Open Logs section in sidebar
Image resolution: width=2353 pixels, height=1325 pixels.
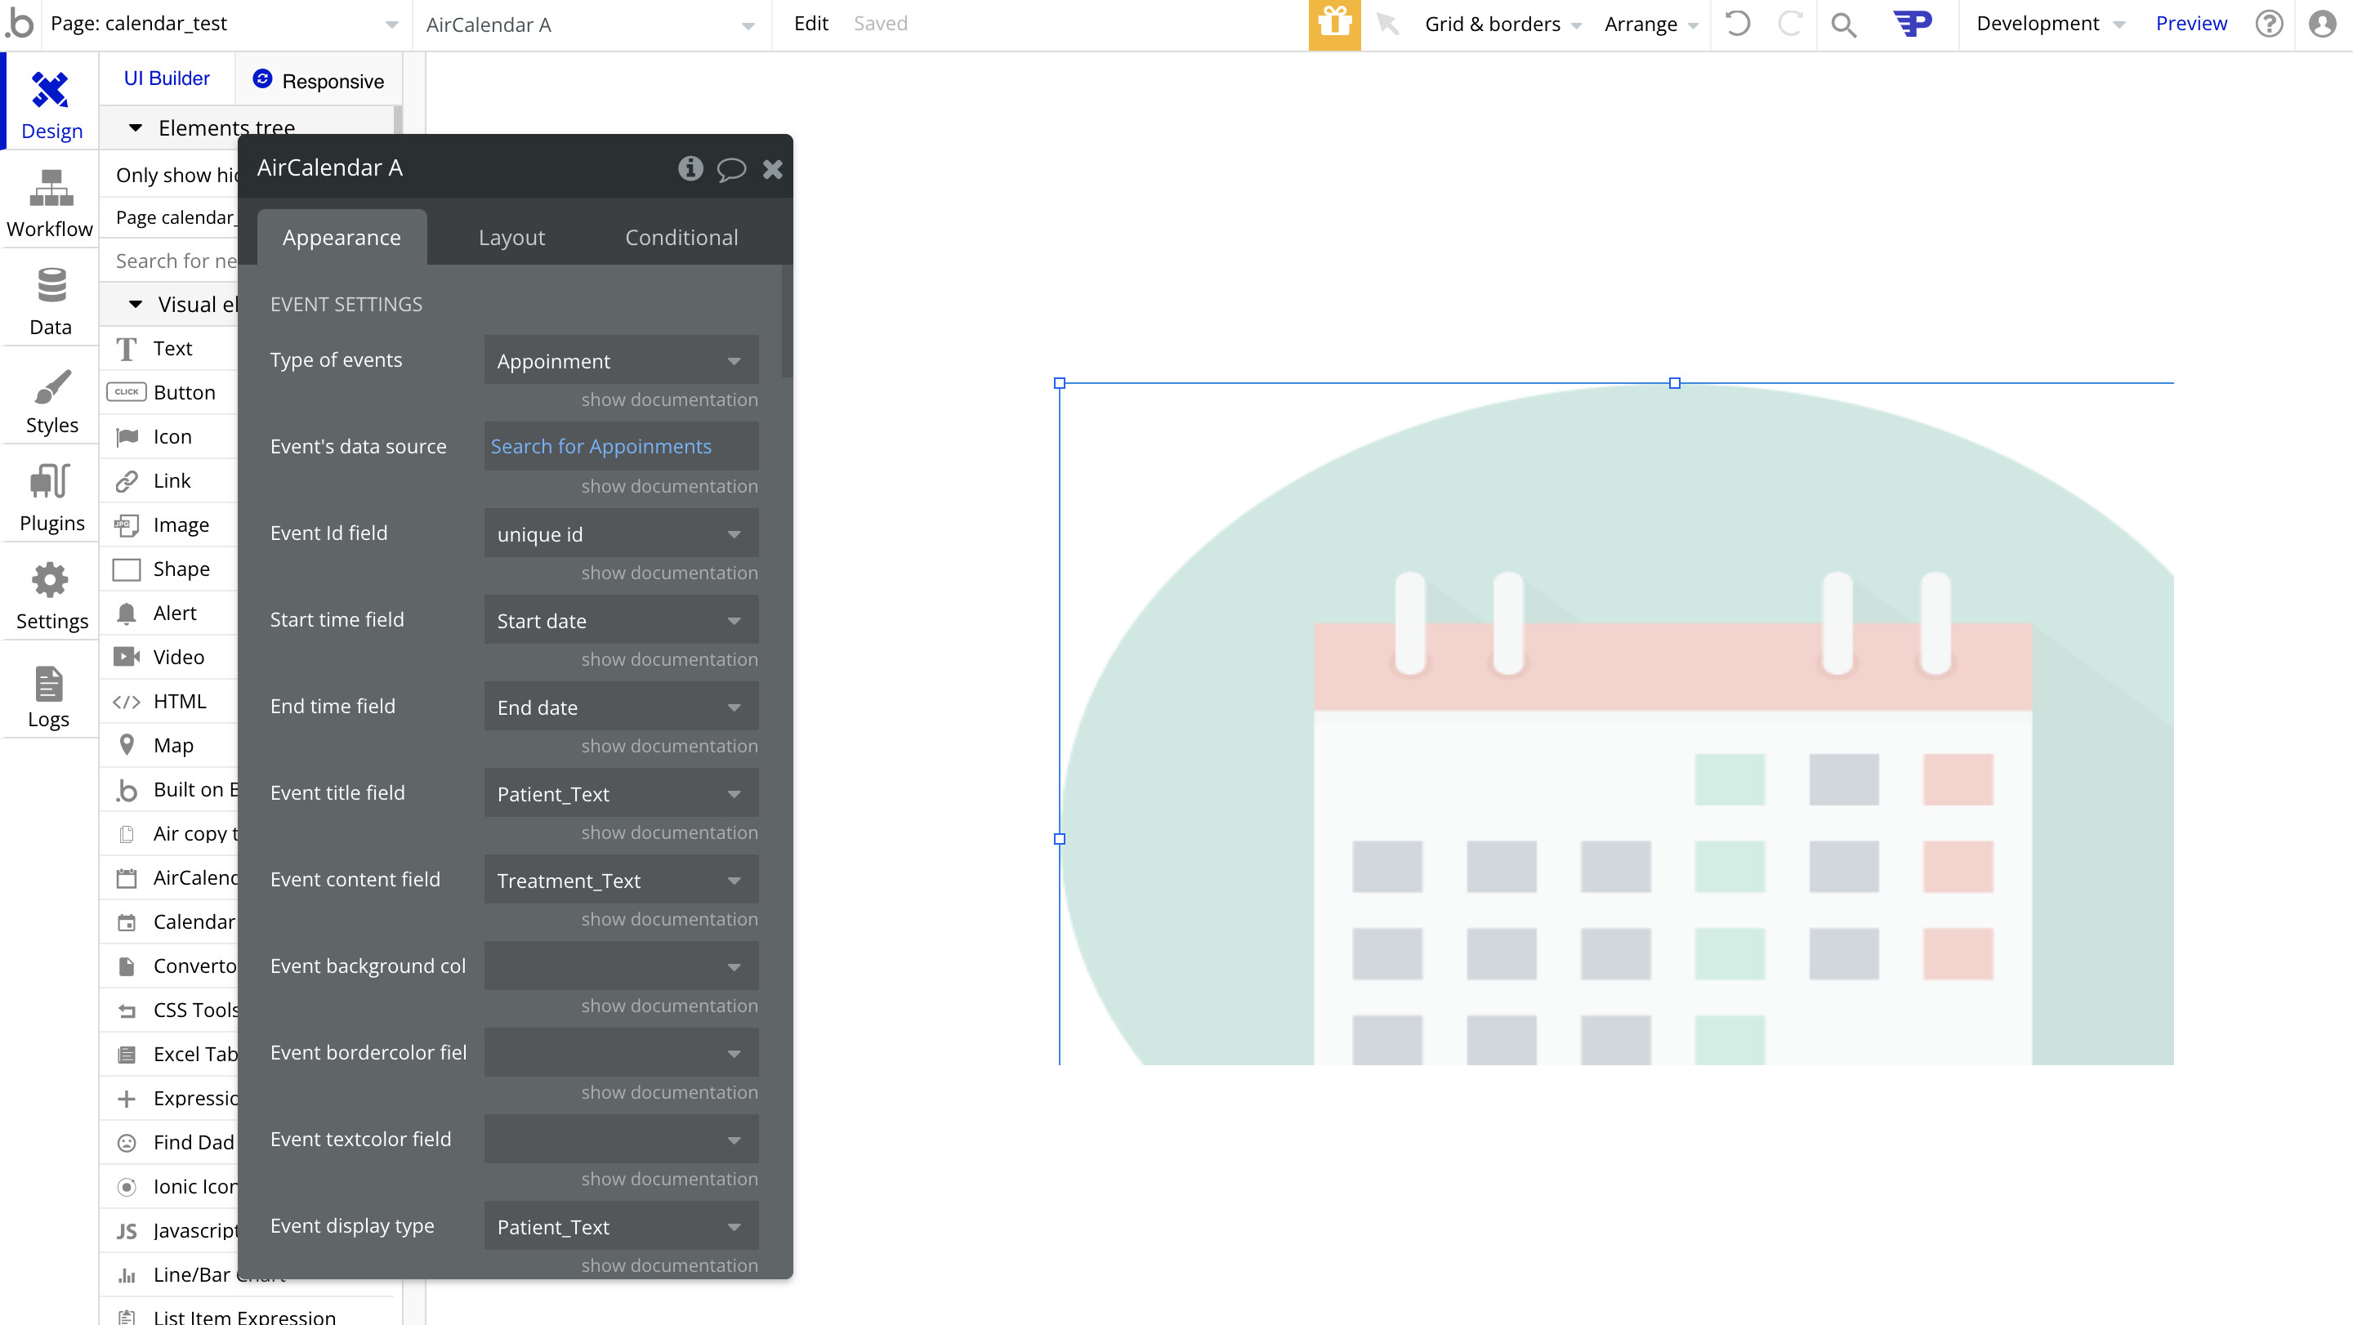pyautogui.click(x=49, y=696)
